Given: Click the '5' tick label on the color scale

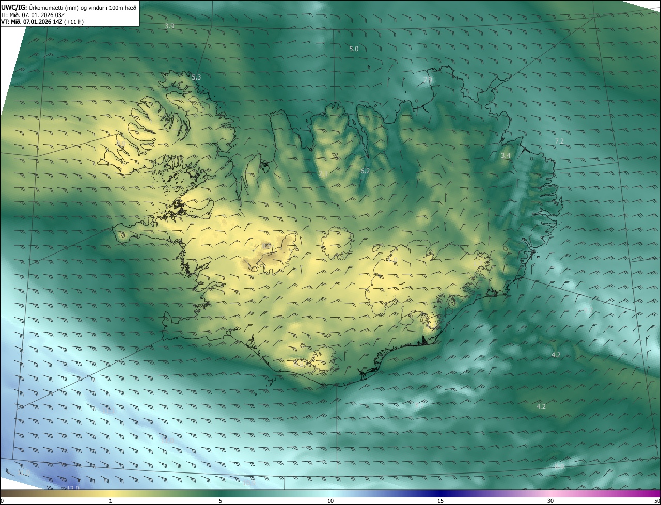Looking at the screenshot, I should [221, 501].
